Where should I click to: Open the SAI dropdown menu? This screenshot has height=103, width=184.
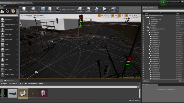pos(73,10)
